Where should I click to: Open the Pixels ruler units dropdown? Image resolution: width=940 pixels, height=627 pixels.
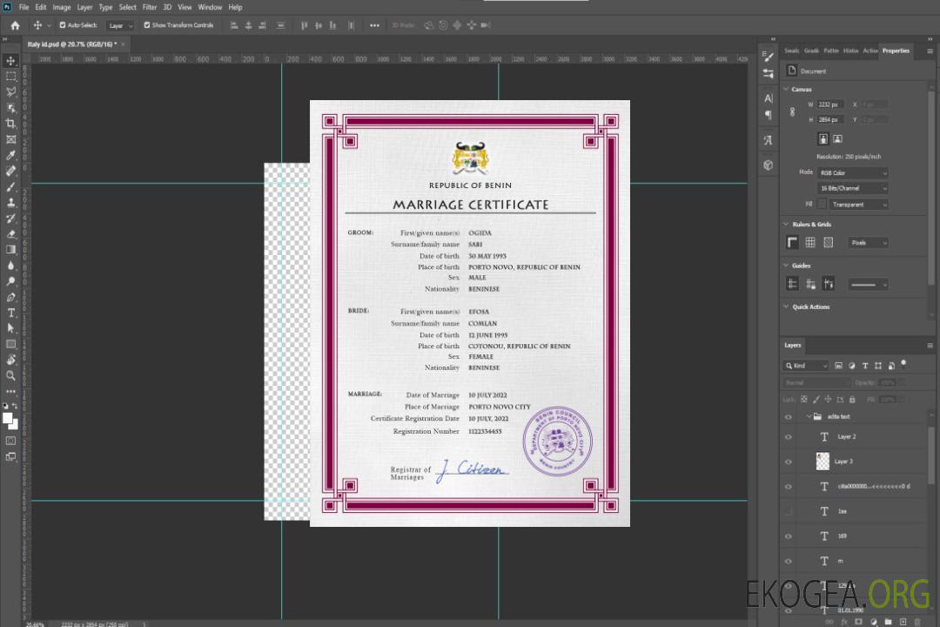click(868, 242)
